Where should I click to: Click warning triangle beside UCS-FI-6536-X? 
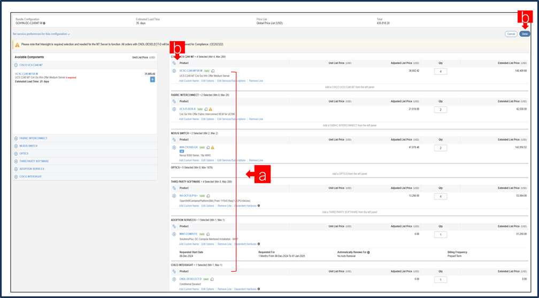[211, 109]
